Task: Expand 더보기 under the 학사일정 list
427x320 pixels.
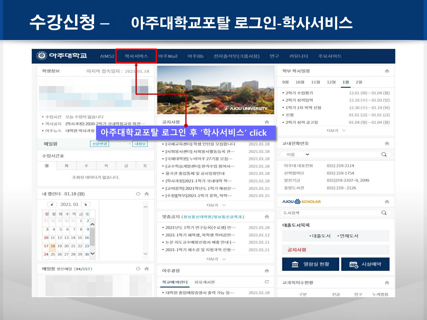Action: (336, 131)
